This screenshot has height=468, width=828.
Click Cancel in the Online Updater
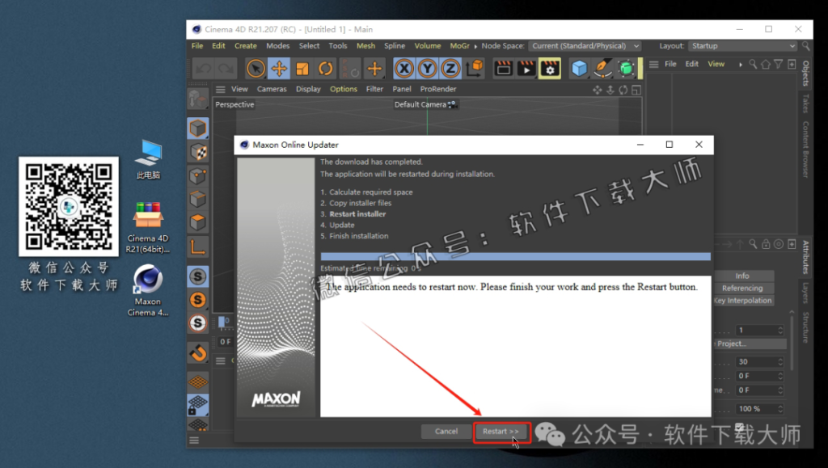coord(446,432)
